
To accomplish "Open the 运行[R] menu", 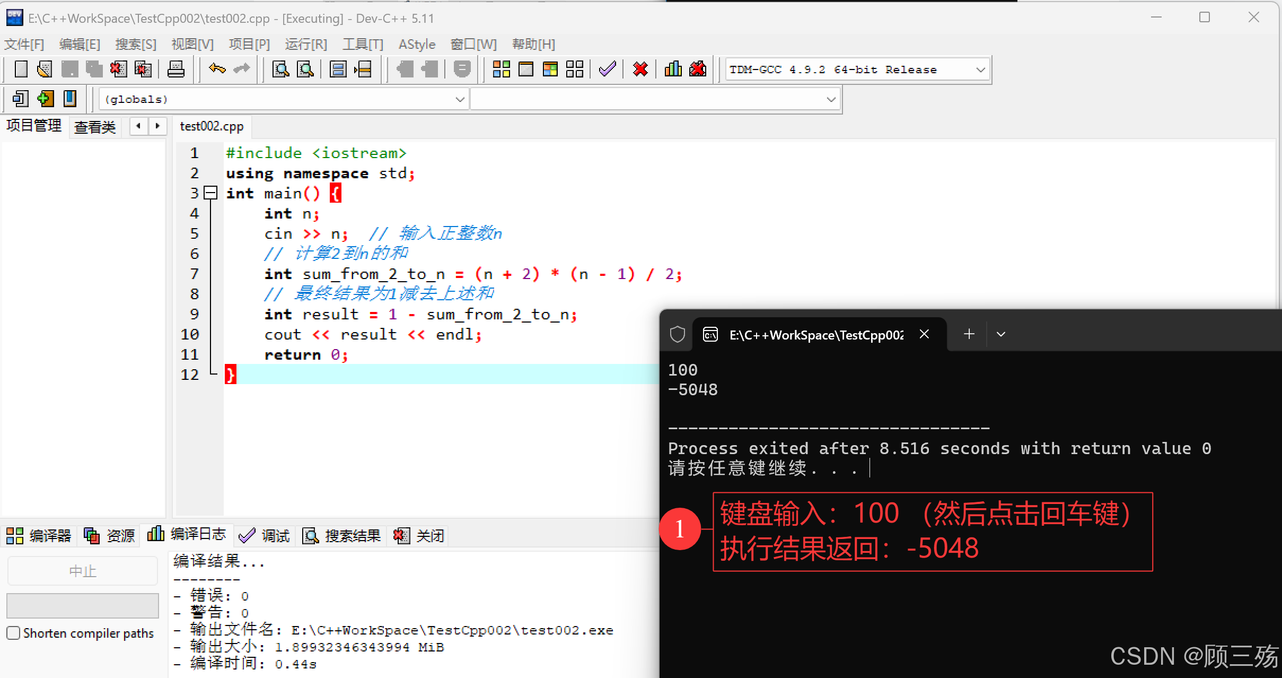I will click(x=306, y=44).
